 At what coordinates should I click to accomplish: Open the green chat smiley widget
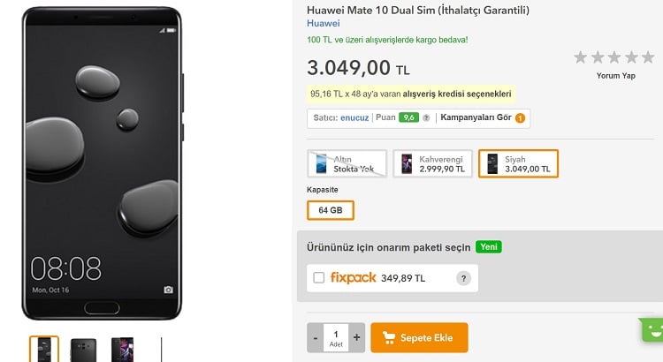click(652, 329)
